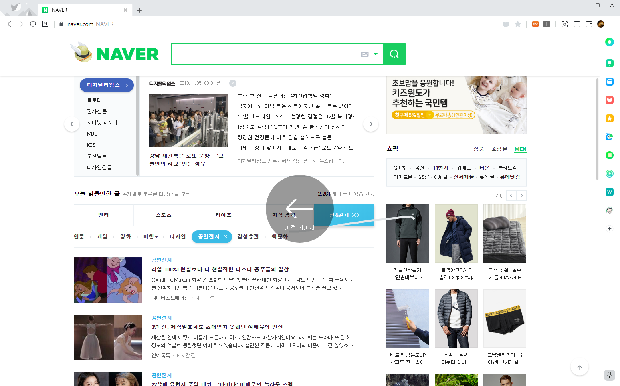
Task: Open the 11번가 shopping mall link
Action: click(440, 168)
